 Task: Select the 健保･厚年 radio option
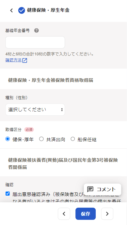[x=8, y=139]
